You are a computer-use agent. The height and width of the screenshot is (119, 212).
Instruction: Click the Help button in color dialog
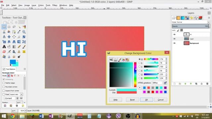[116, 100]
